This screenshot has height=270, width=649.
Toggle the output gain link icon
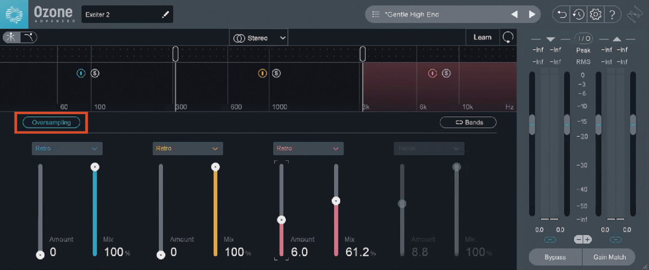[x=616, y=239]
